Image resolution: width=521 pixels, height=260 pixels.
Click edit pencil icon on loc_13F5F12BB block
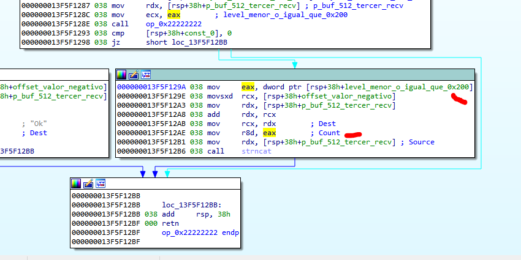pyautogui.click(x=88, y=184)
